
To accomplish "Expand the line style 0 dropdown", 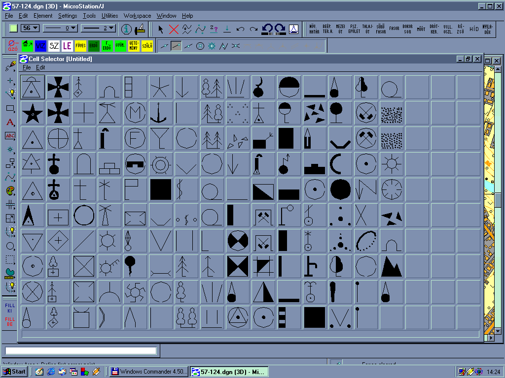I will coord(60,29).
